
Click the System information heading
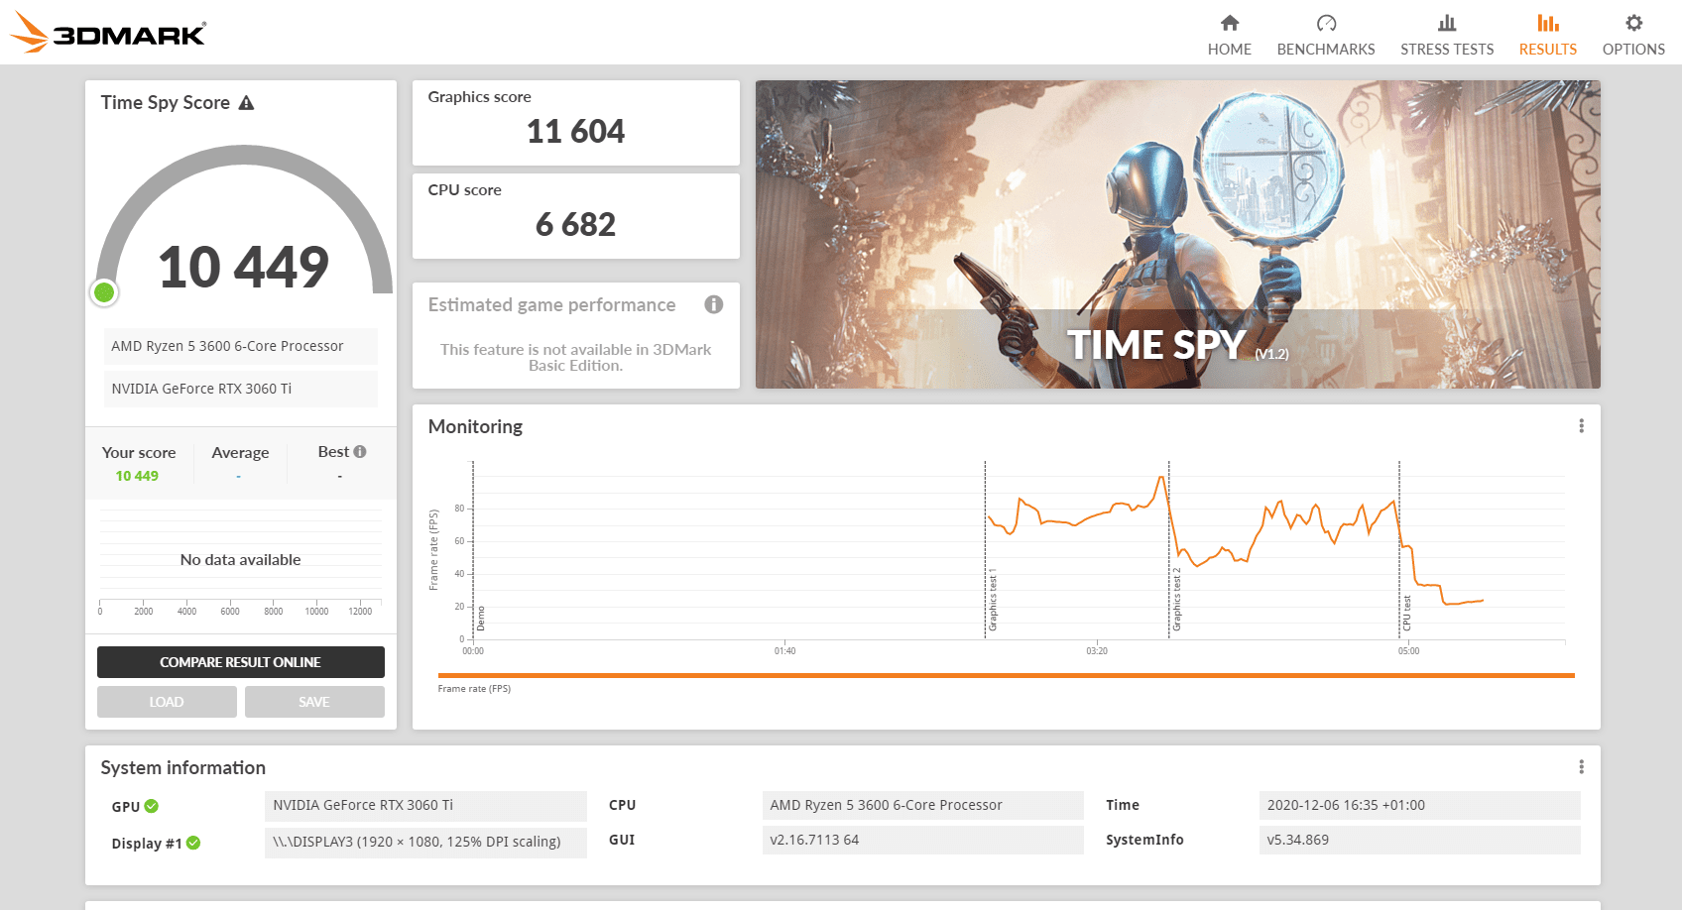(183, 768)
